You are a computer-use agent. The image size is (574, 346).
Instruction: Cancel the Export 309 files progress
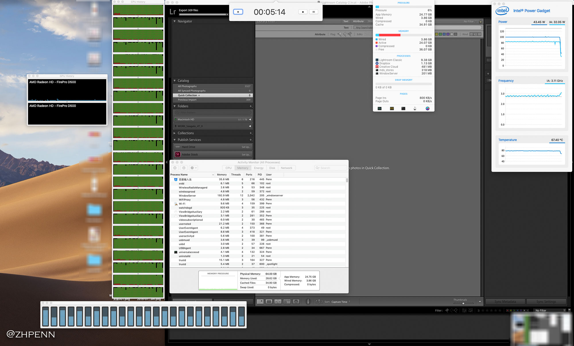coord(227,14)
